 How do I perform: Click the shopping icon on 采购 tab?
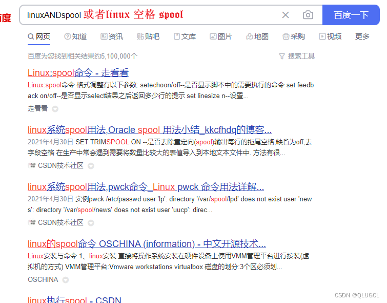click(286, 36)
